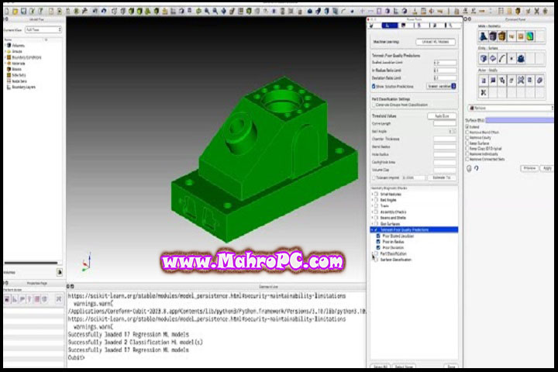Expand the Assembly Checks diagnostic group
Screen dimensions: 558x372
tap(372, 212)
